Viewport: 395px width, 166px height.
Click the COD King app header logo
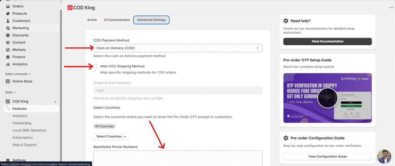[70, 8]
